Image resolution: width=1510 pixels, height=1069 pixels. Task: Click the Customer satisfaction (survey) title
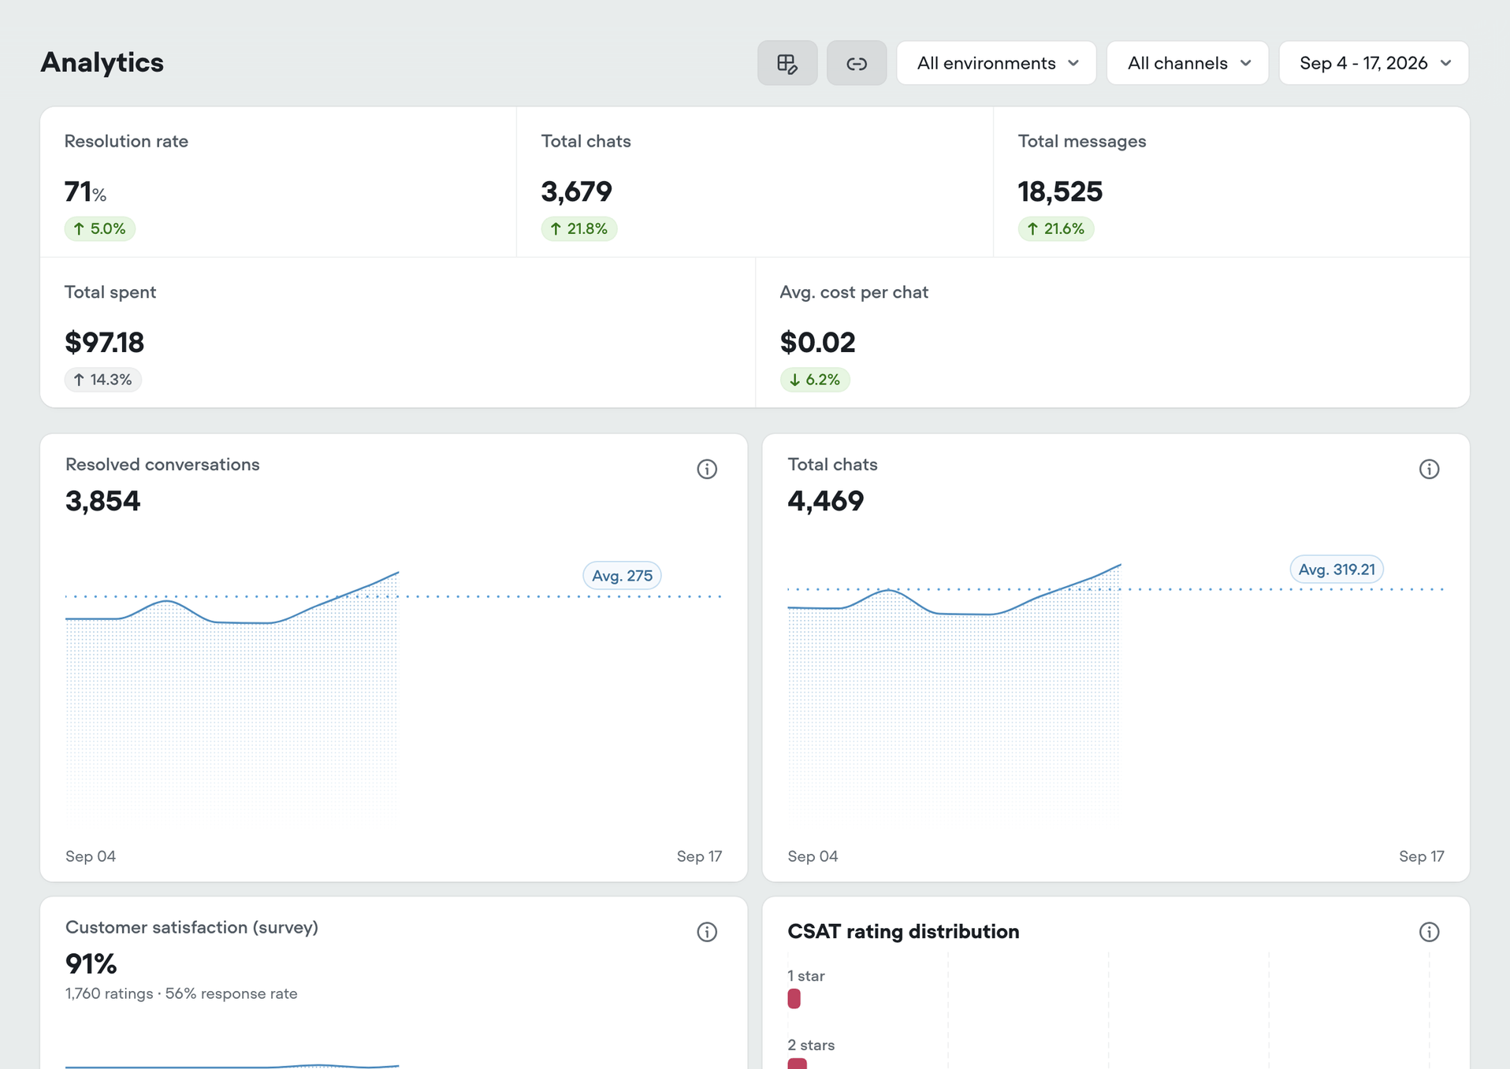point(192,927)
